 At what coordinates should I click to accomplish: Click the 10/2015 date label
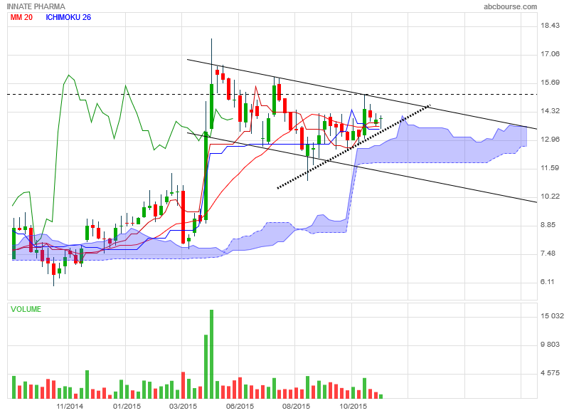coord(353,406)
